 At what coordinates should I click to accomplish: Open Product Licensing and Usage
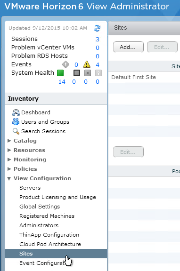pos(57,197)
